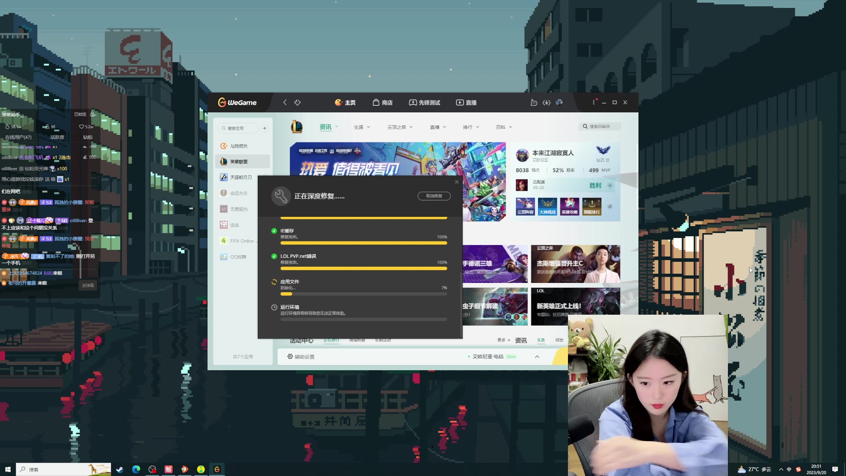Click the green check next to IE缓存

pyautogui.click(x=274, y=231)
